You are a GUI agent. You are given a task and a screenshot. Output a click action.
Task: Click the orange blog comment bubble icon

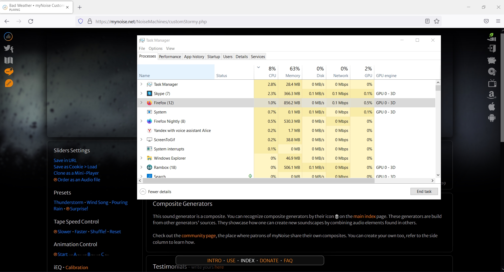[x=8, y=71]
